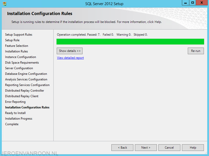Re-run the installation configuration rules
209x156 pixels.
[x=196, y=51]
